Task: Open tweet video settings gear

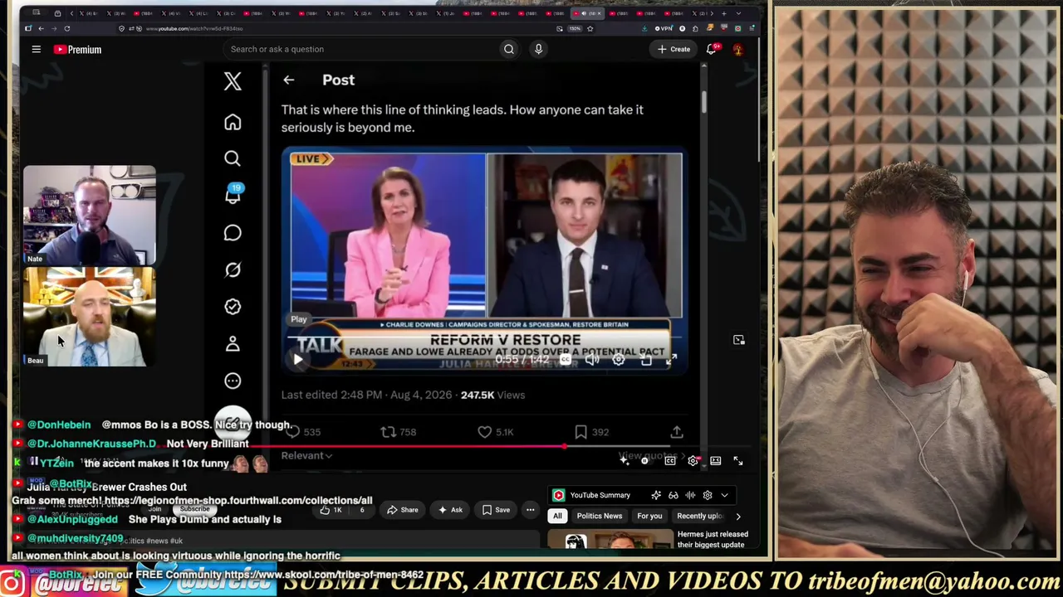Action: (619, 360)
